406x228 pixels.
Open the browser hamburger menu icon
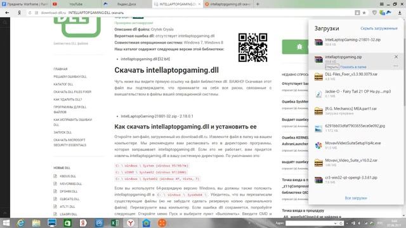(x=381, y=4)
